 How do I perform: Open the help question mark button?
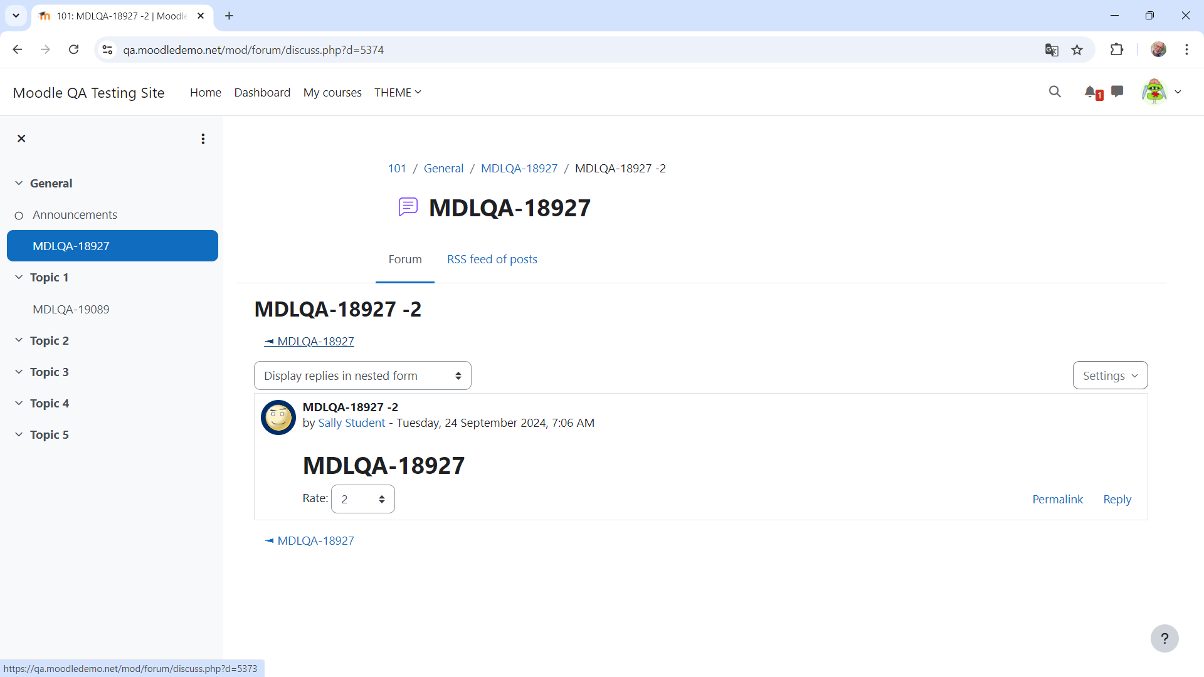pos(1164,638)
